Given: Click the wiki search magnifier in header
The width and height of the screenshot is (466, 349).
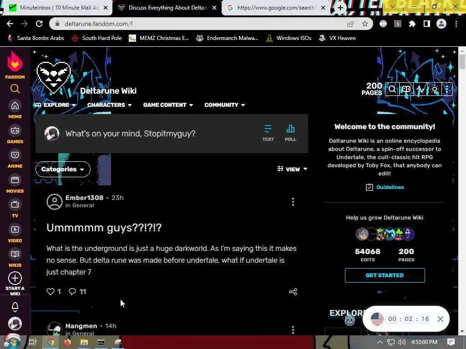Looking at the screenshot, I should coord(392,89).
